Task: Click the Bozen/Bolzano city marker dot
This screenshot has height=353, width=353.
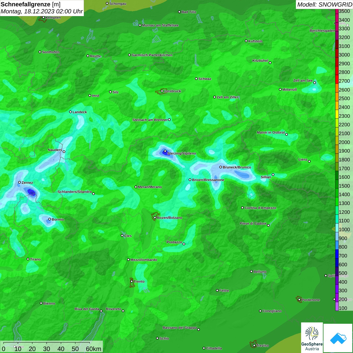Action: [155, 218]
